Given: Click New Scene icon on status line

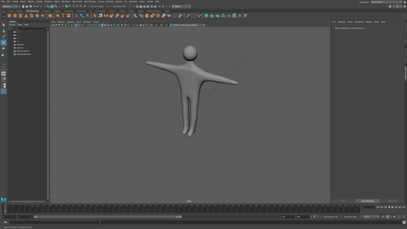Looking at the screenshot, I should [23, 6].
